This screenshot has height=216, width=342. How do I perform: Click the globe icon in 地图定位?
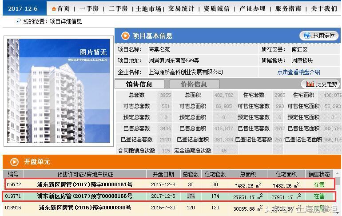(x=307, y=36)
